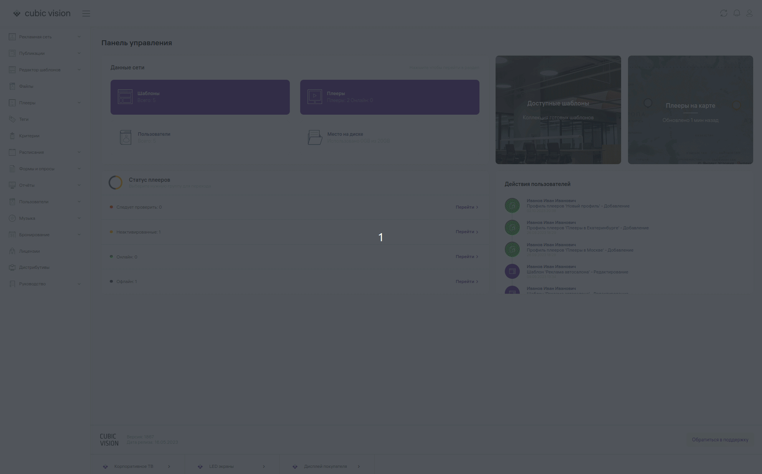
Task: Open Критерии in the sidebar
Action: pyautogui.click(x=29, y=136)
